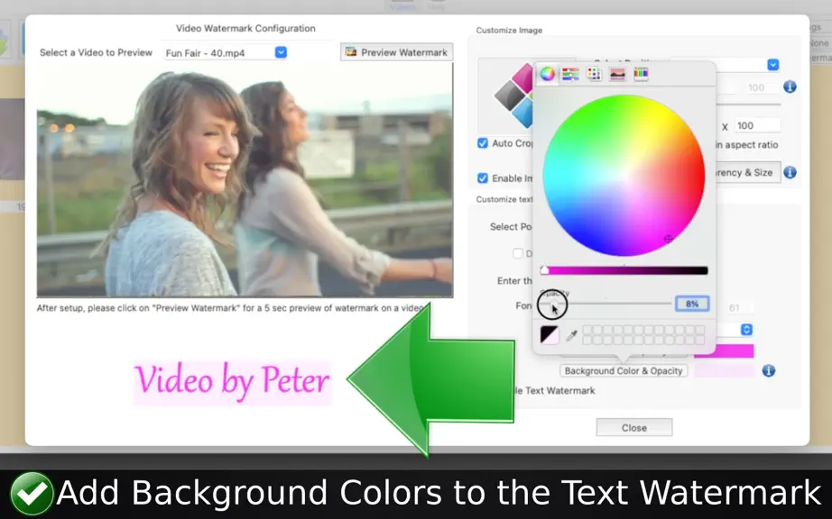The height and width of the screenshot is (519, 832).
Task: Click Background Color & Opacity button
Action: click(x=624, y=370)
